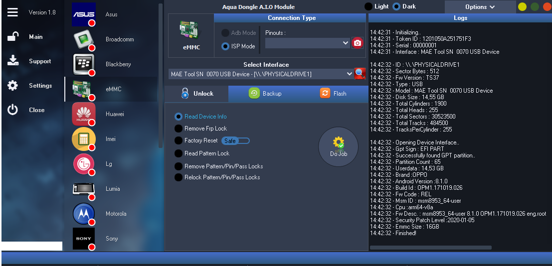Select Read Pattern Lock option
Screen dimensions: 552x266
[x=179, y=153]
